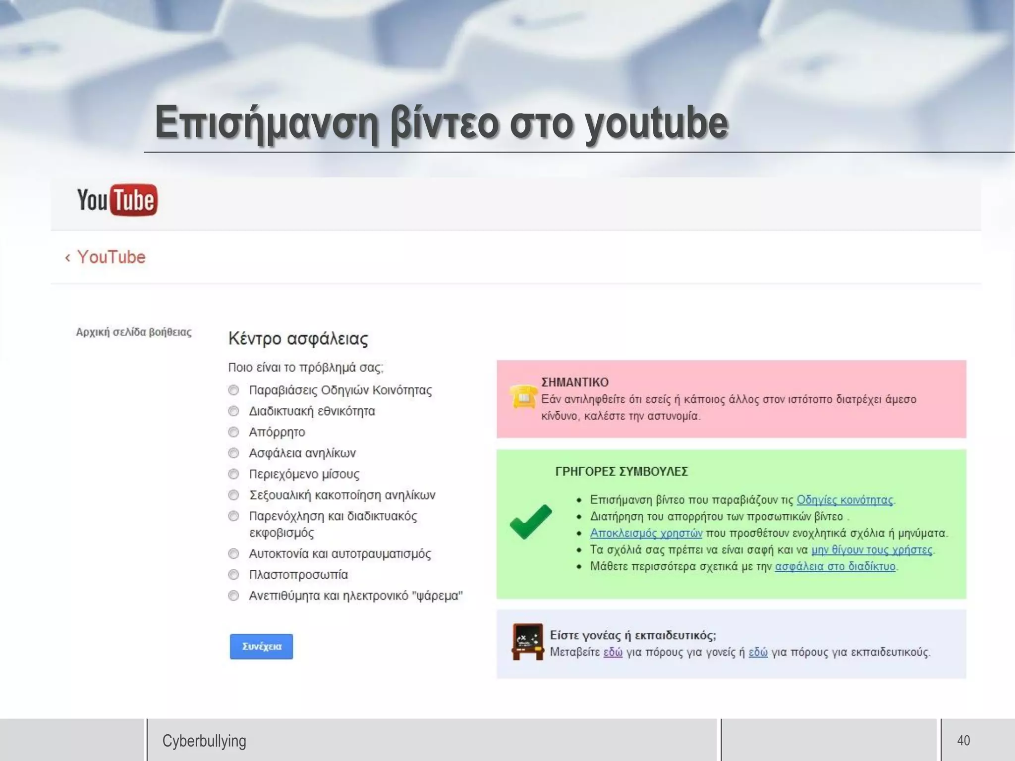Viewport: 1015px width, 761px height.
Task: Click the blue Συνέχεια button
Action: [x=261, y=647]
